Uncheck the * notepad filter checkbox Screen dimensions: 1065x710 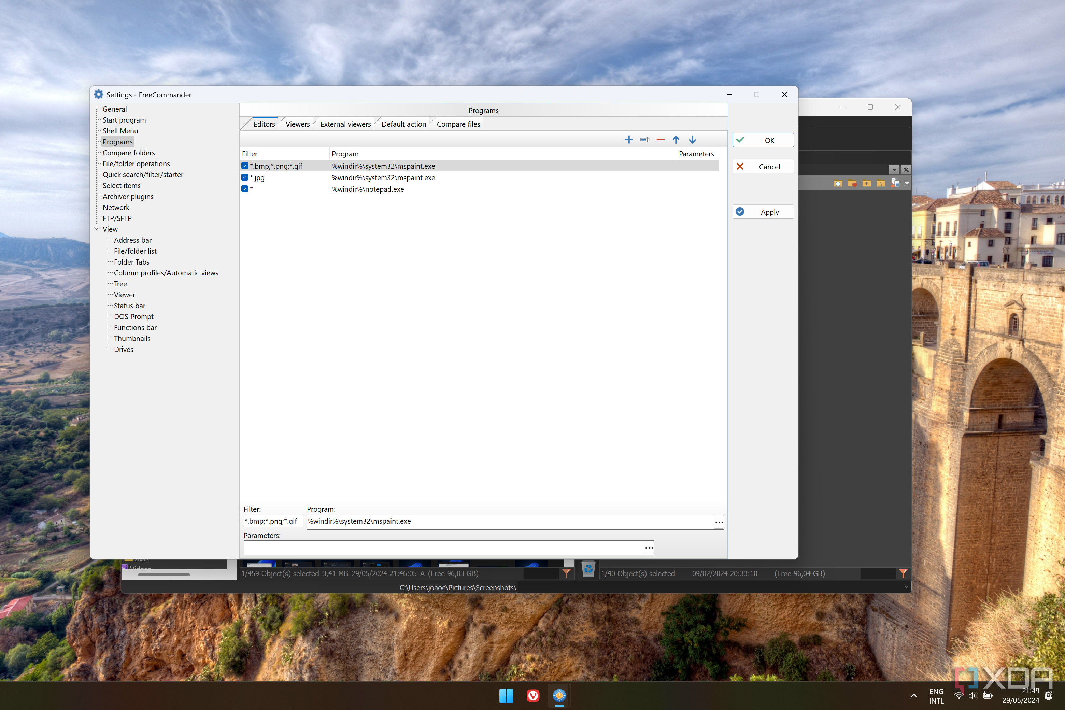pyautogui.click(x=245, y=189)
